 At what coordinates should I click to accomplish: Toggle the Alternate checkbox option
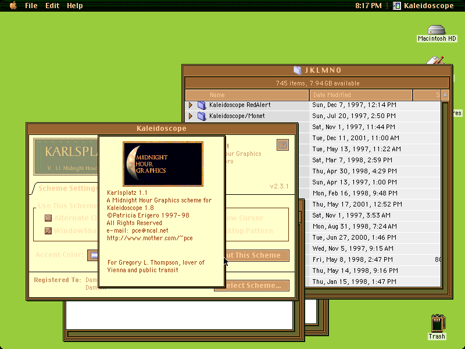point(48,218)
